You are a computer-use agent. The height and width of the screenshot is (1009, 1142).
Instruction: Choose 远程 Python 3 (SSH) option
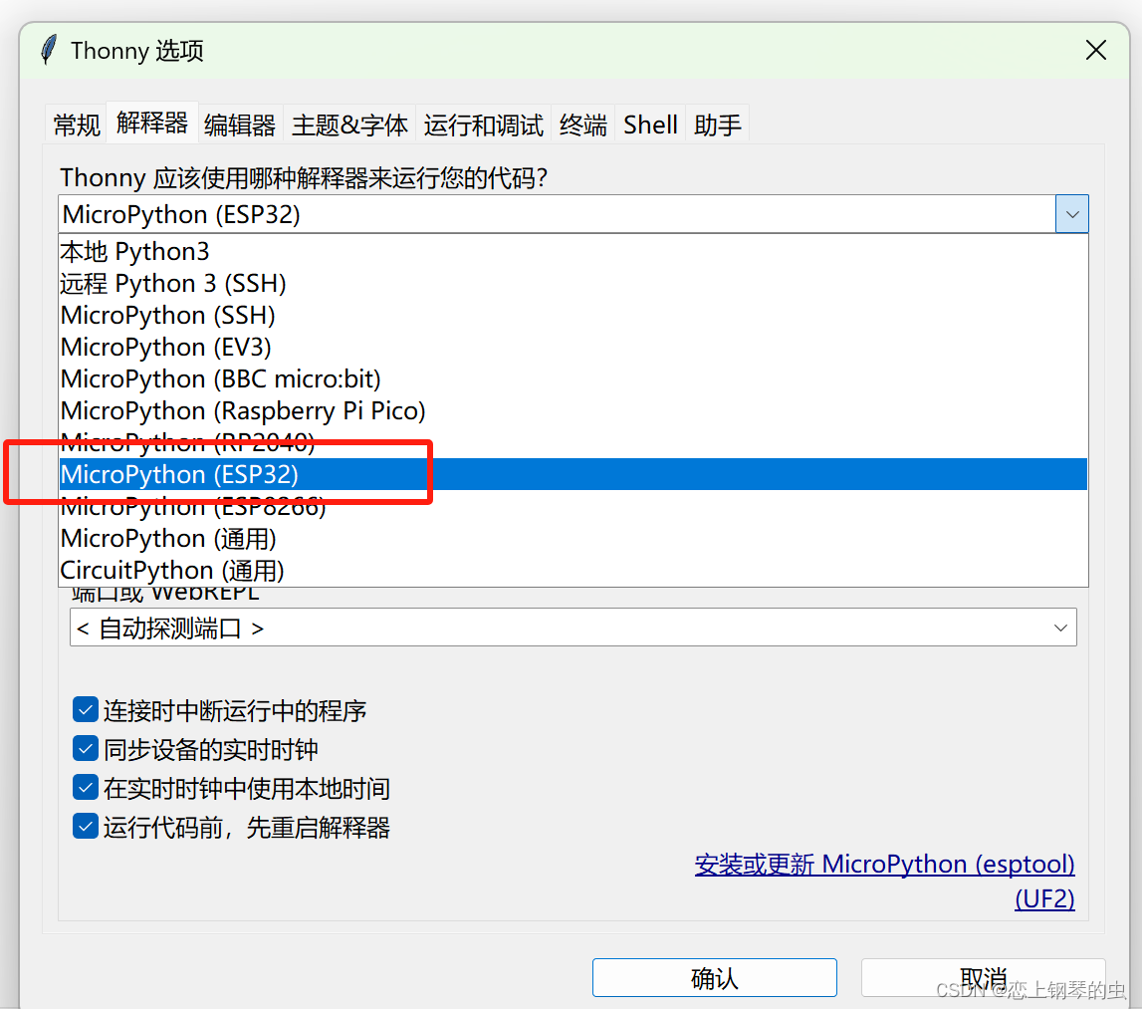pyautogui.click(x=573, y=284)
